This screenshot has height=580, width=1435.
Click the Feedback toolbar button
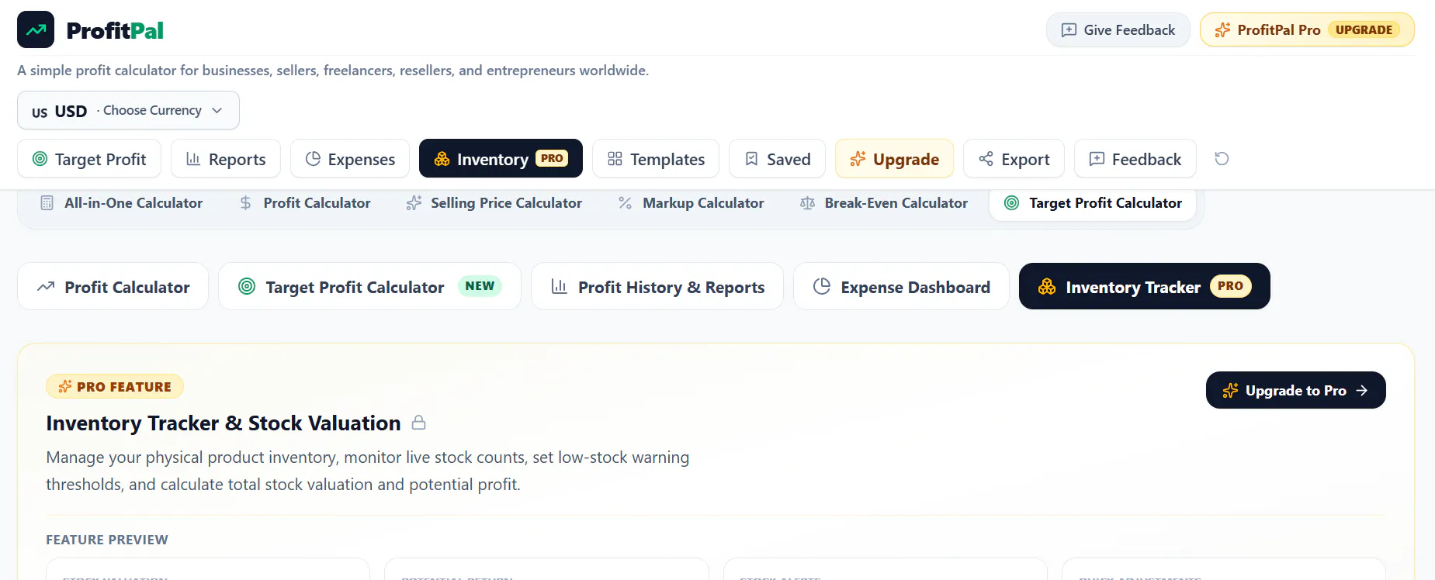coord(1135,159)
